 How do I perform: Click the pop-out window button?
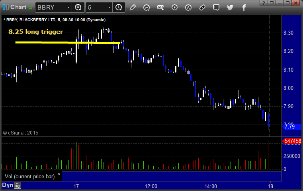coord(272,3)
